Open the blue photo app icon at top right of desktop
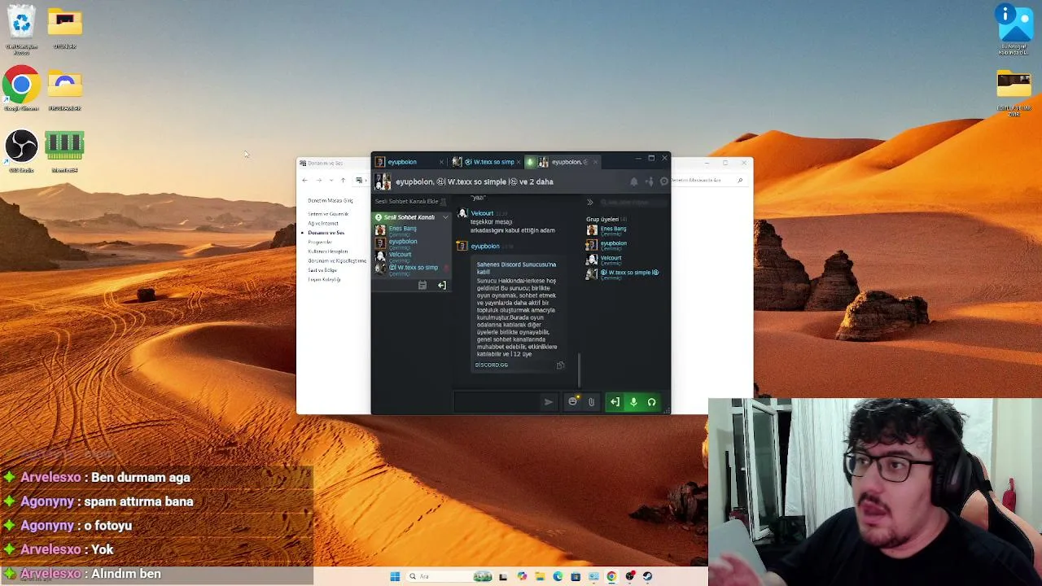The width and height of the screenshot is (1042, 586). coord(1014,29)
